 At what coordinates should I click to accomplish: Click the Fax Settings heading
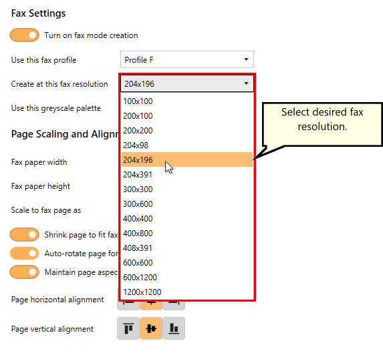click(x=38, y=13)
